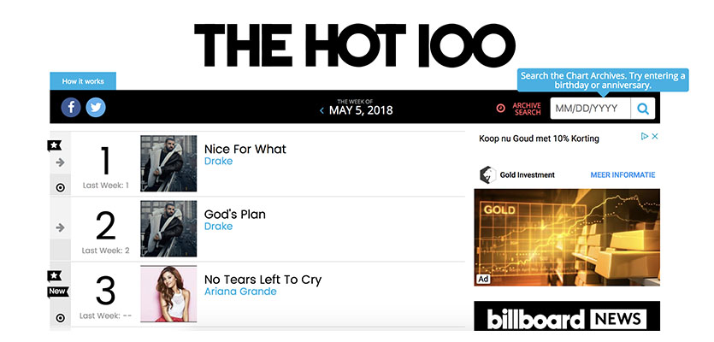Click the star flag icon on rank 1

pos(54,146)
